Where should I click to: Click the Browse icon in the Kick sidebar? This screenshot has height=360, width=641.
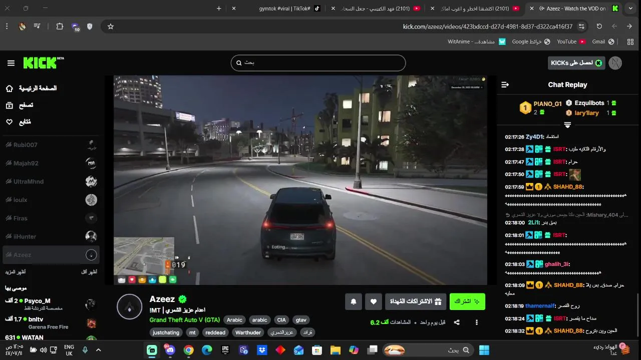[10, 105]
